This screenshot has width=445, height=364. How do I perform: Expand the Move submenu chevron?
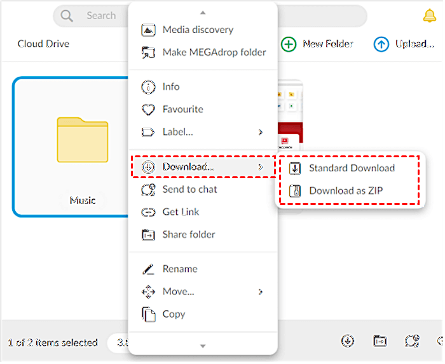261,292
